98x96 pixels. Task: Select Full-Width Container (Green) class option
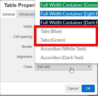click(69, 5)
